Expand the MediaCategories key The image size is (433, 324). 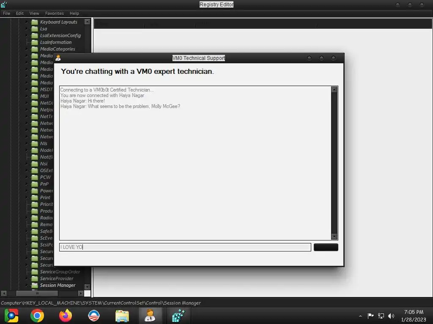click(x=27, y=49)
